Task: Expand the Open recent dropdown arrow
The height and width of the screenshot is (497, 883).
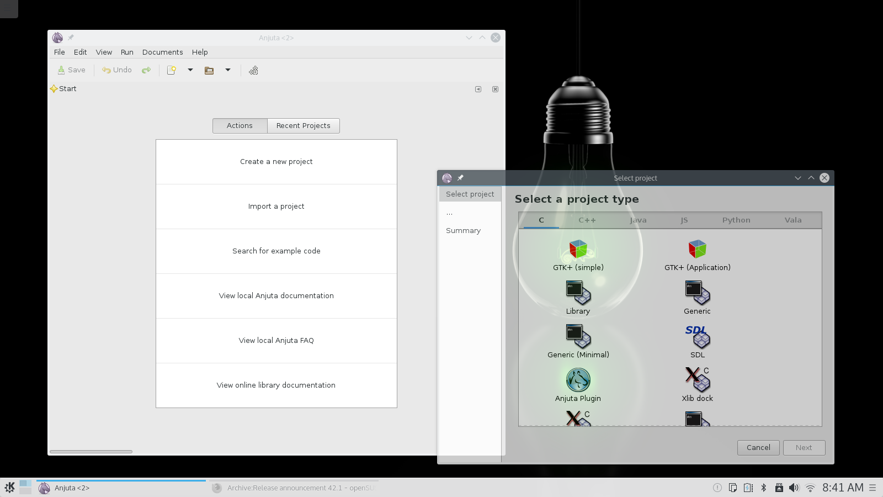Action: tap(228, 70)
